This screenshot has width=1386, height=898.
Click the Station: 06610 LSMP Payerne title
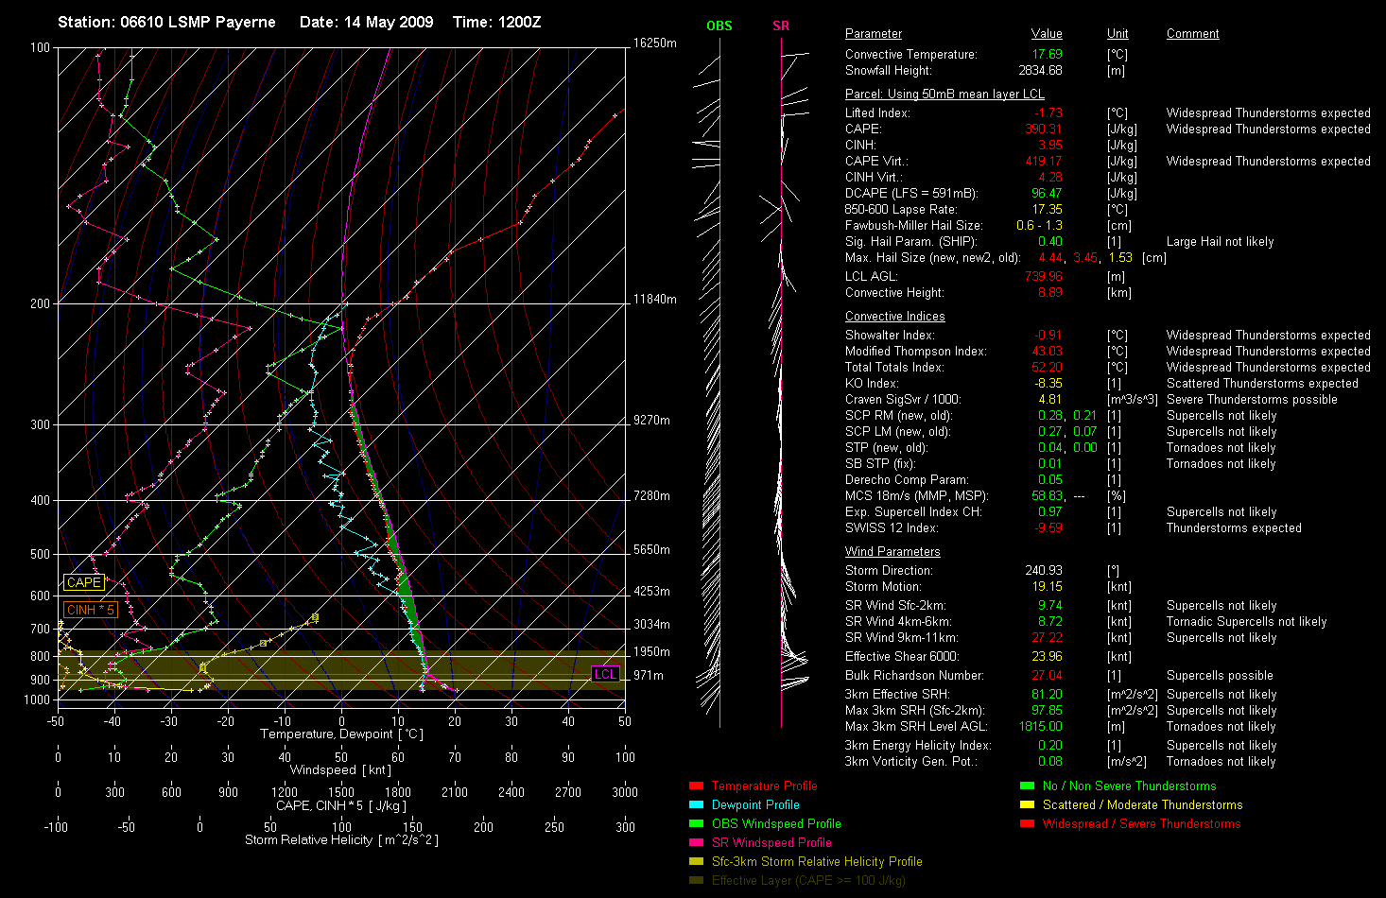[166, 22]
